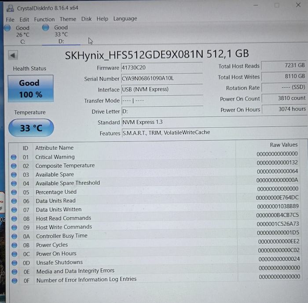
Task: Click the Firmware field 41730C20
Action: 161,68
